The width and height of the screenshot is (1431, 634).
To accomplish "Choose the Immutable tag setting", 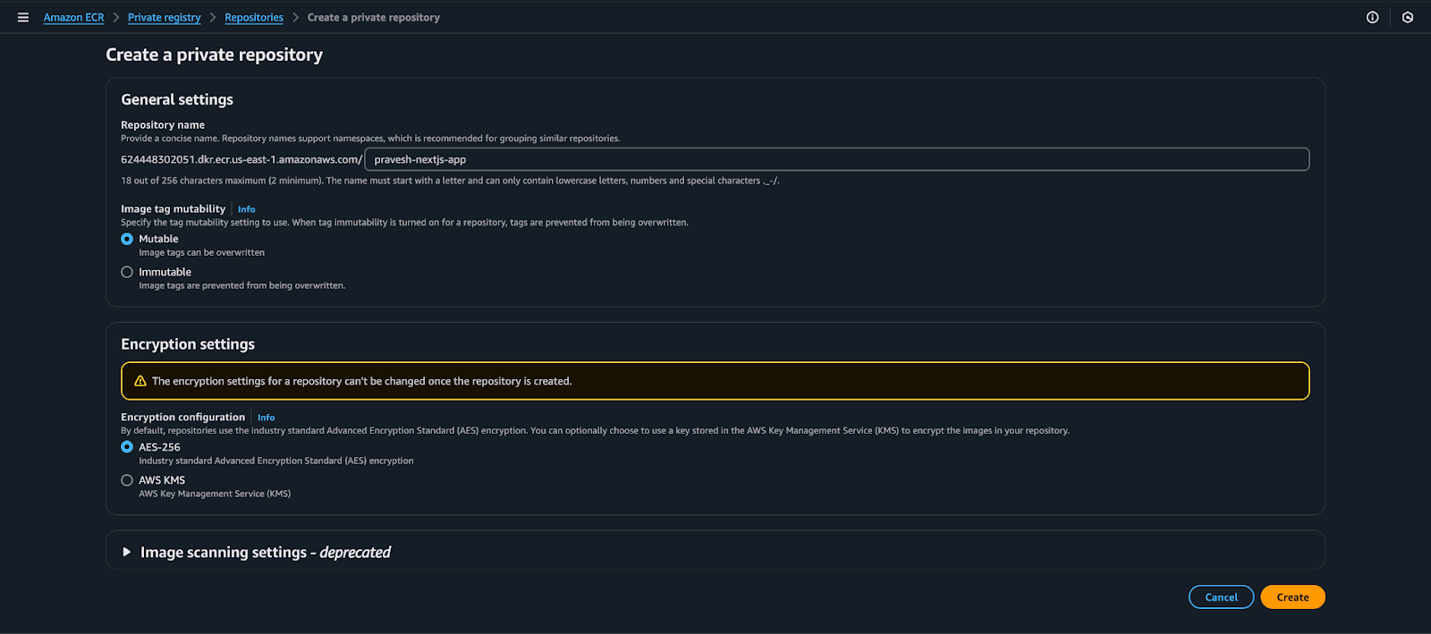I will 127,272.
